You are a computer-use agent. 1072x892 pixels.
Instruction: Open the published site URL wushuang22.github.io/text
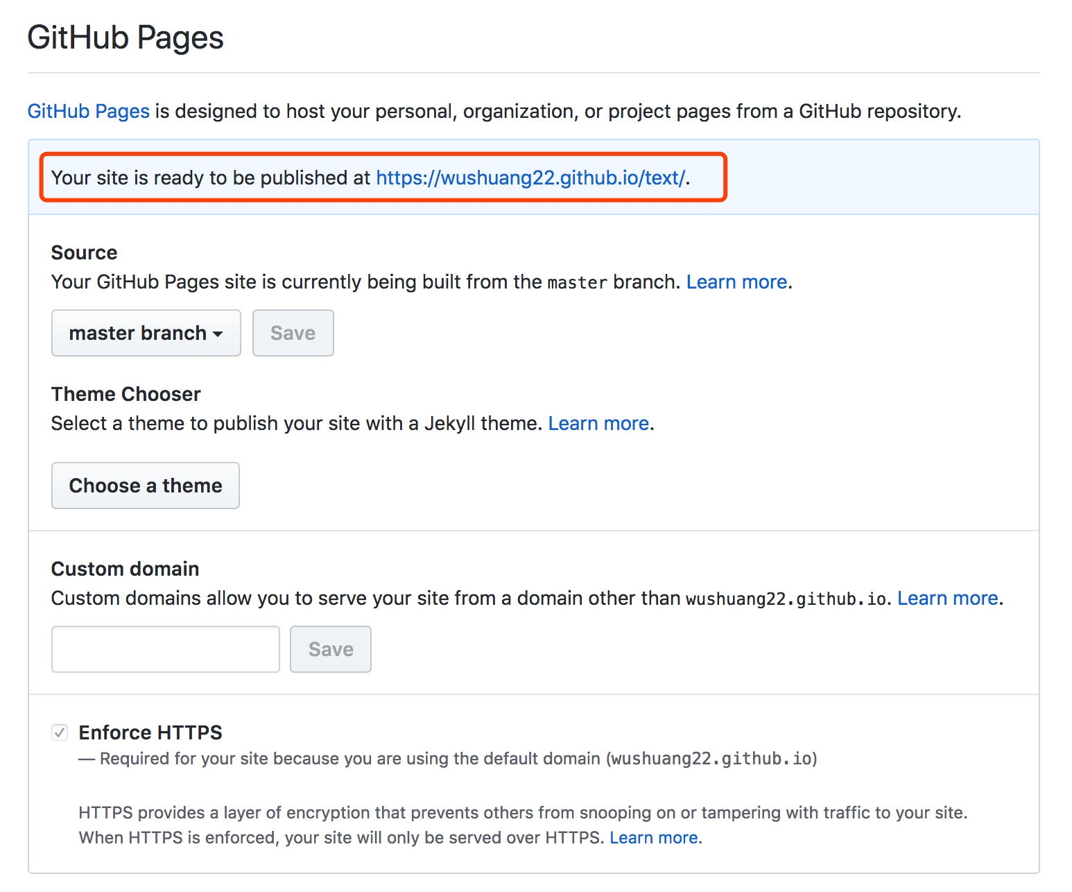[x=530, y=178]
